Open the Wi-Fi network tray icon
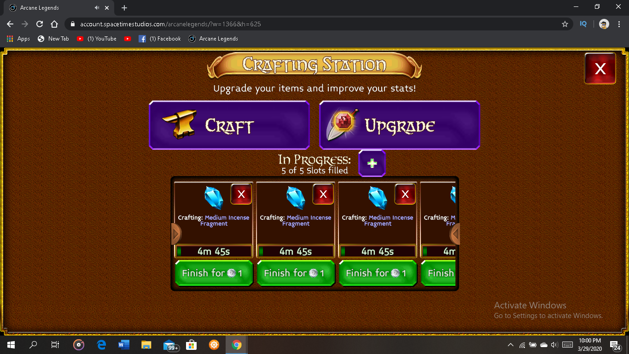Viewport: 629px width, 354px height. point(522,345)
